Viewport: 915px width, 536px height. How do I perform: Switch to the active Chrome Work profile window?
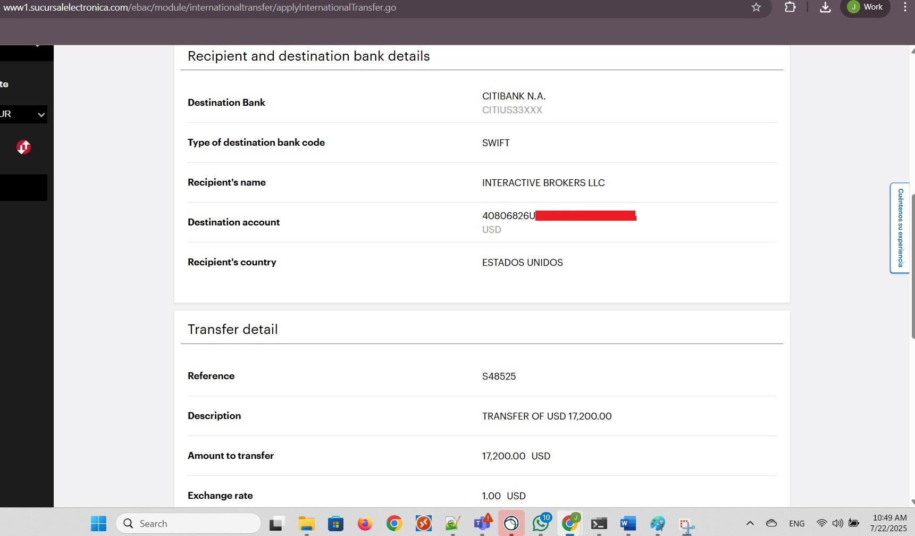(569, 524)
